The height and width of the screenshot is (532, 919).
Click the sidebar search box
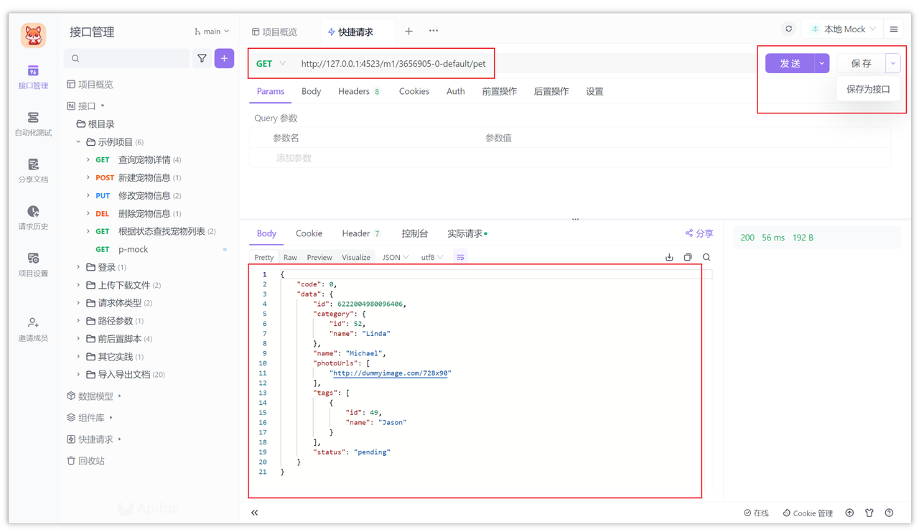(127, 59)
